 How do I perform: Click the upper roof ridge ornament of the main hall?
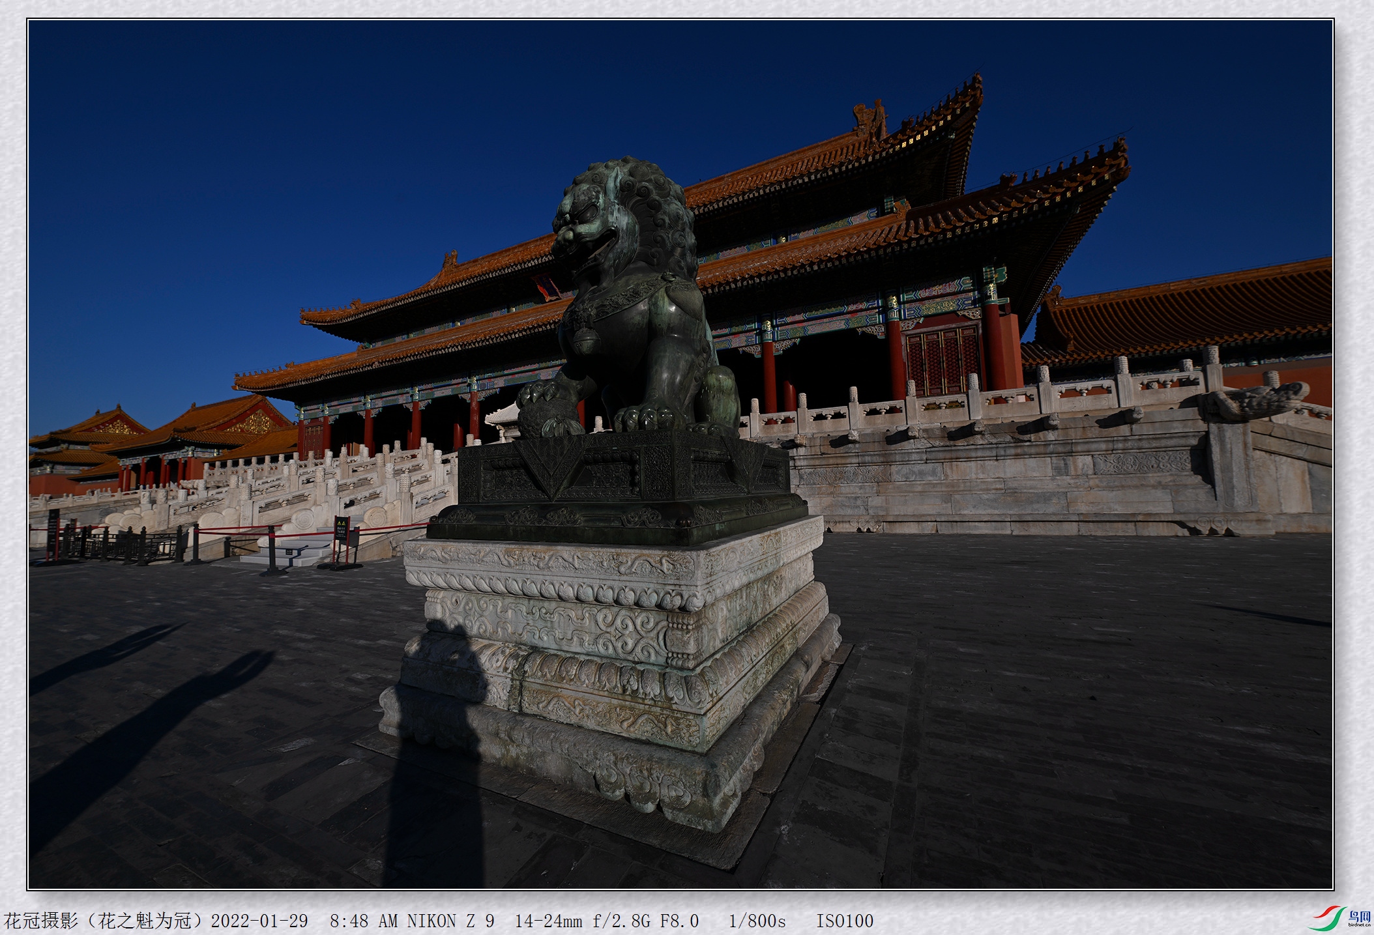tap(871, 119)
